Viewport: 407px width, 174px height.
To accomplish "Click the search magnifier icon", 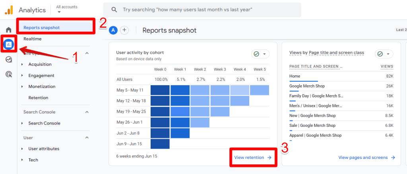I will 114,10.
